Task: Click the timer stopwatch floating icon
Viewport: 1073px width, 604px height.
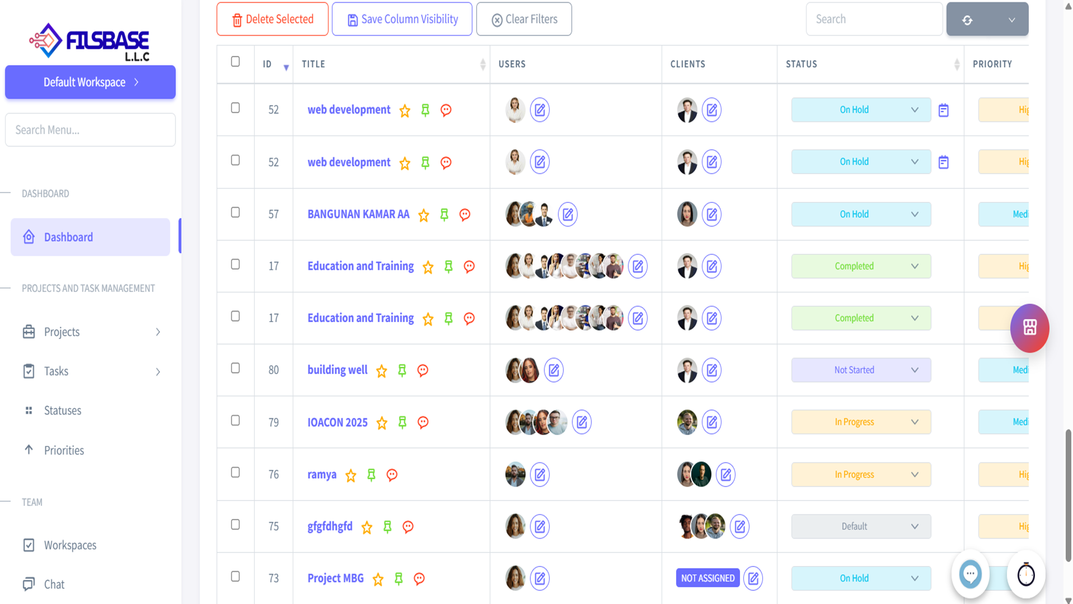Action: point(1025,574)
